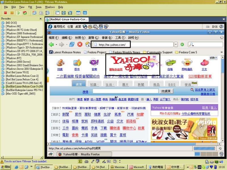The image size is (227, 170).
Task: Click the green Go button beside address bar
Action: tap(182, 44)
